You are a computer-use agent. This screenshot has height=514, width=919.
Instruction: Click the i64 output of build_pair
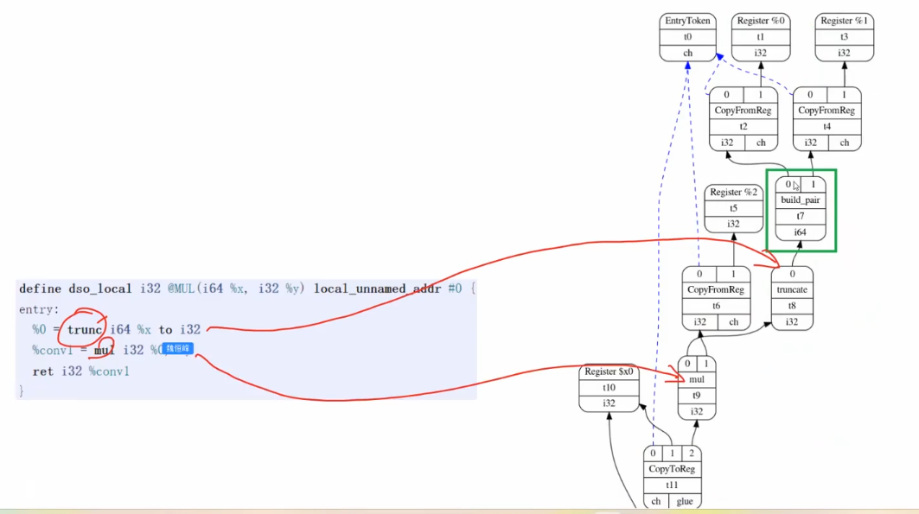801,232
